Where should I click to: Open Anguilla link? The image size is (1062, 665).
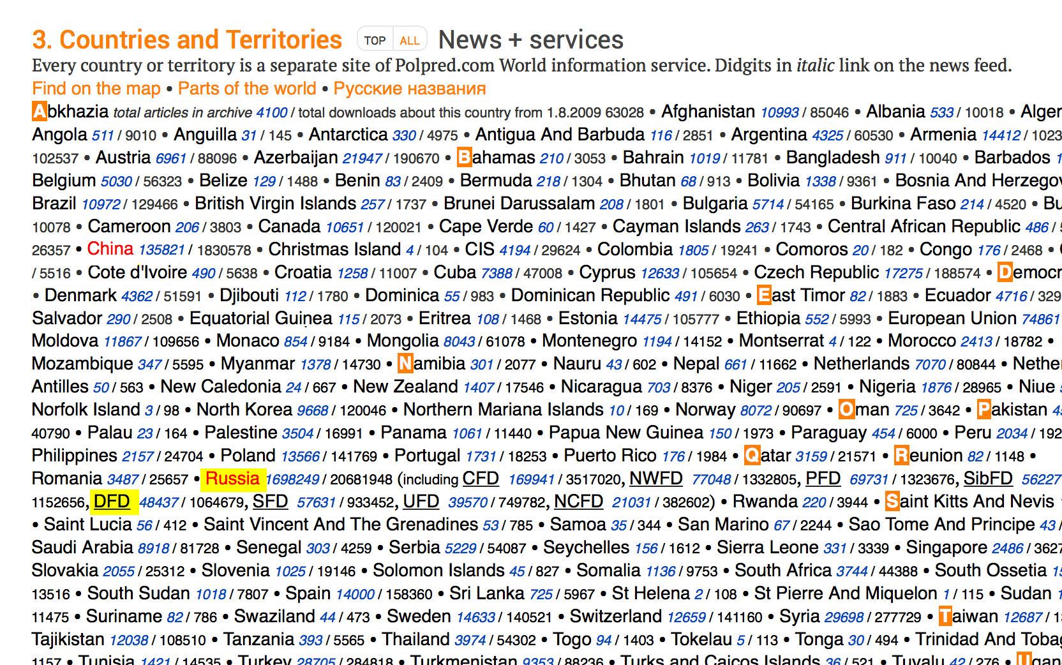pos(205,135)
